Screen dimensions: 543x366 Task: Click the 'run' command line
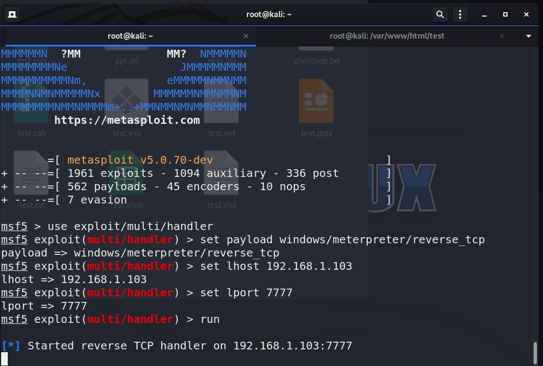pos(110,320)
